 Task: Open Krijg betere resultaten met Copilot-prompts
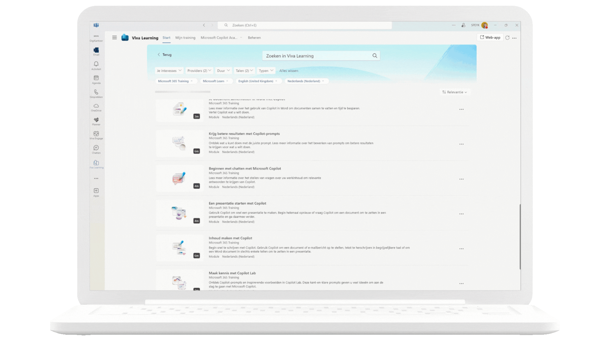coord(244,134)
